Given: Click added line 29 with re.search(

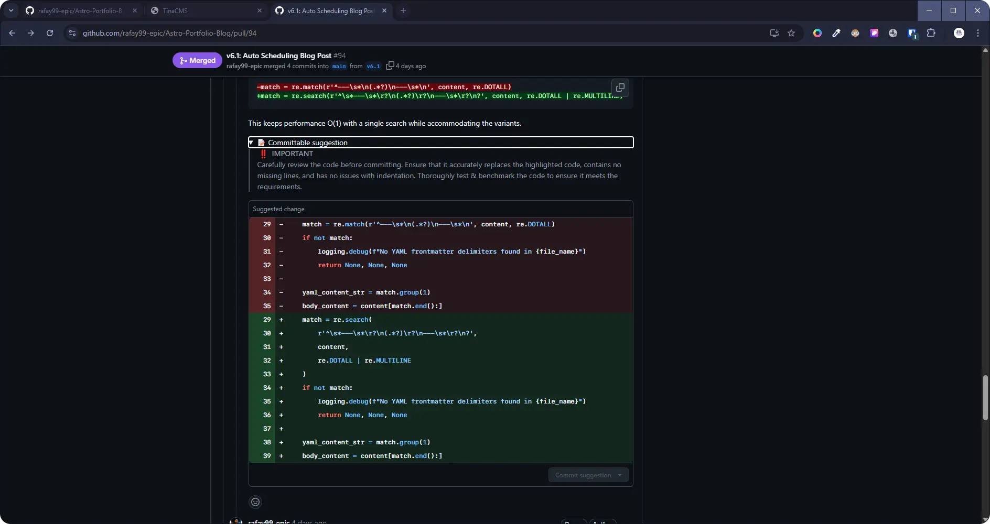Looking at the screenshot, I should click(440, 320).
